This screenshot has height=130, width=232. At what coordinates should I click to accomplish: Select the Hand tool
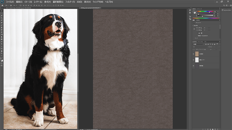2,51
